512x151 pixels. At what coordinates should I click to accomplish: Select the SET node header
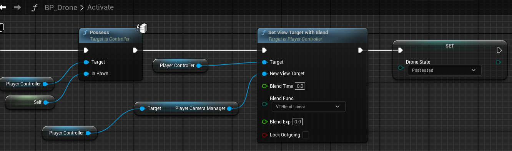(450, 46)
